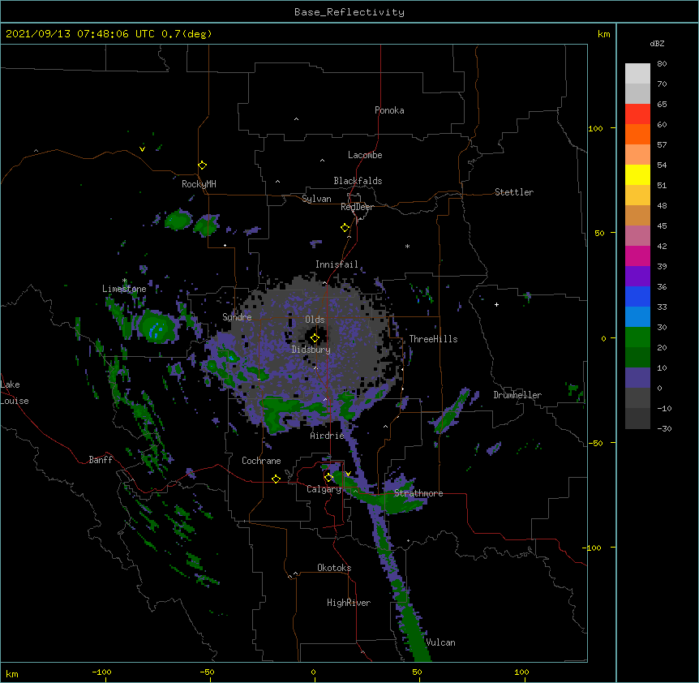Select the Airdrie label
The image size is (699, 683).
point(328,436)
